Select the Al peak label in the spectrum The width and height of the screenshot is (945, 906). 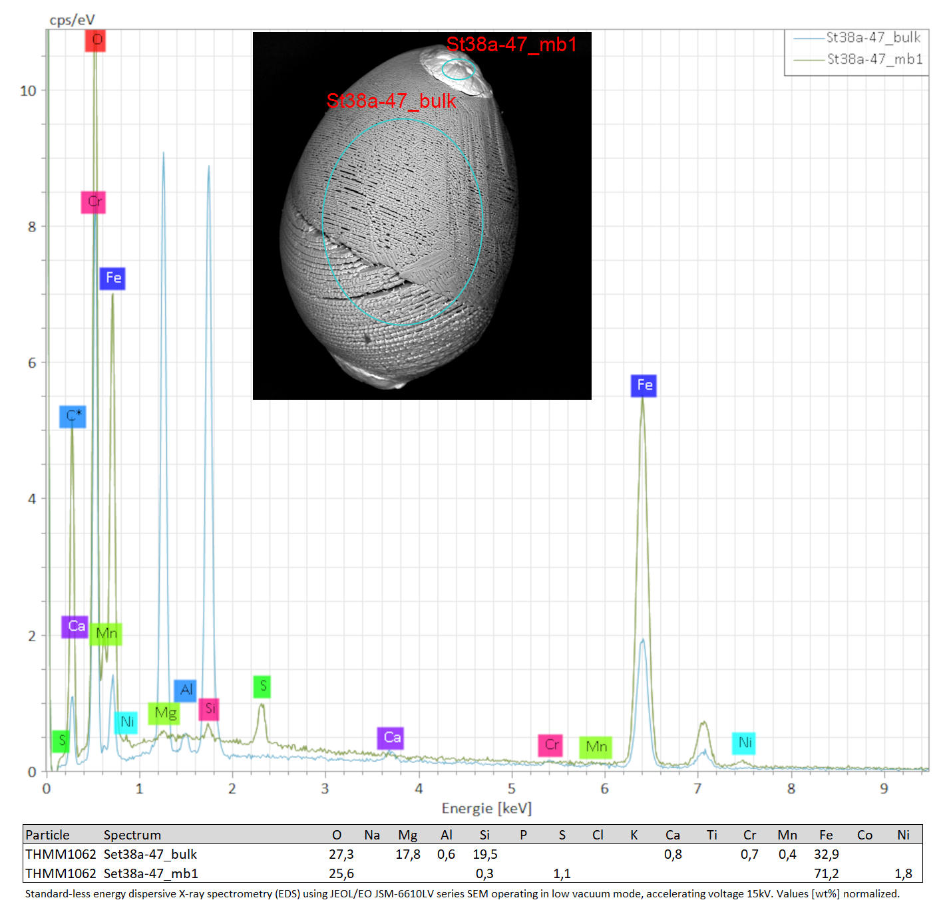[186, 690]
